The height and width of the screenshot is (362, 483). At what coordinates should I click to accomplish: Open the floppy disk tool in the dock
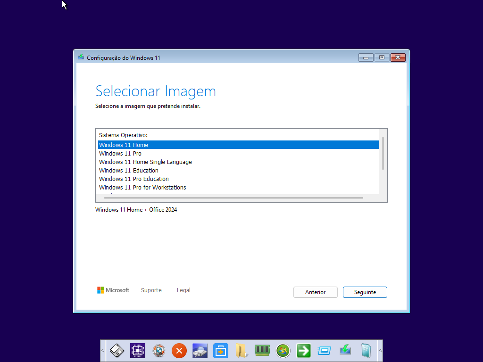pyautogui.click(x=117, y=351)
